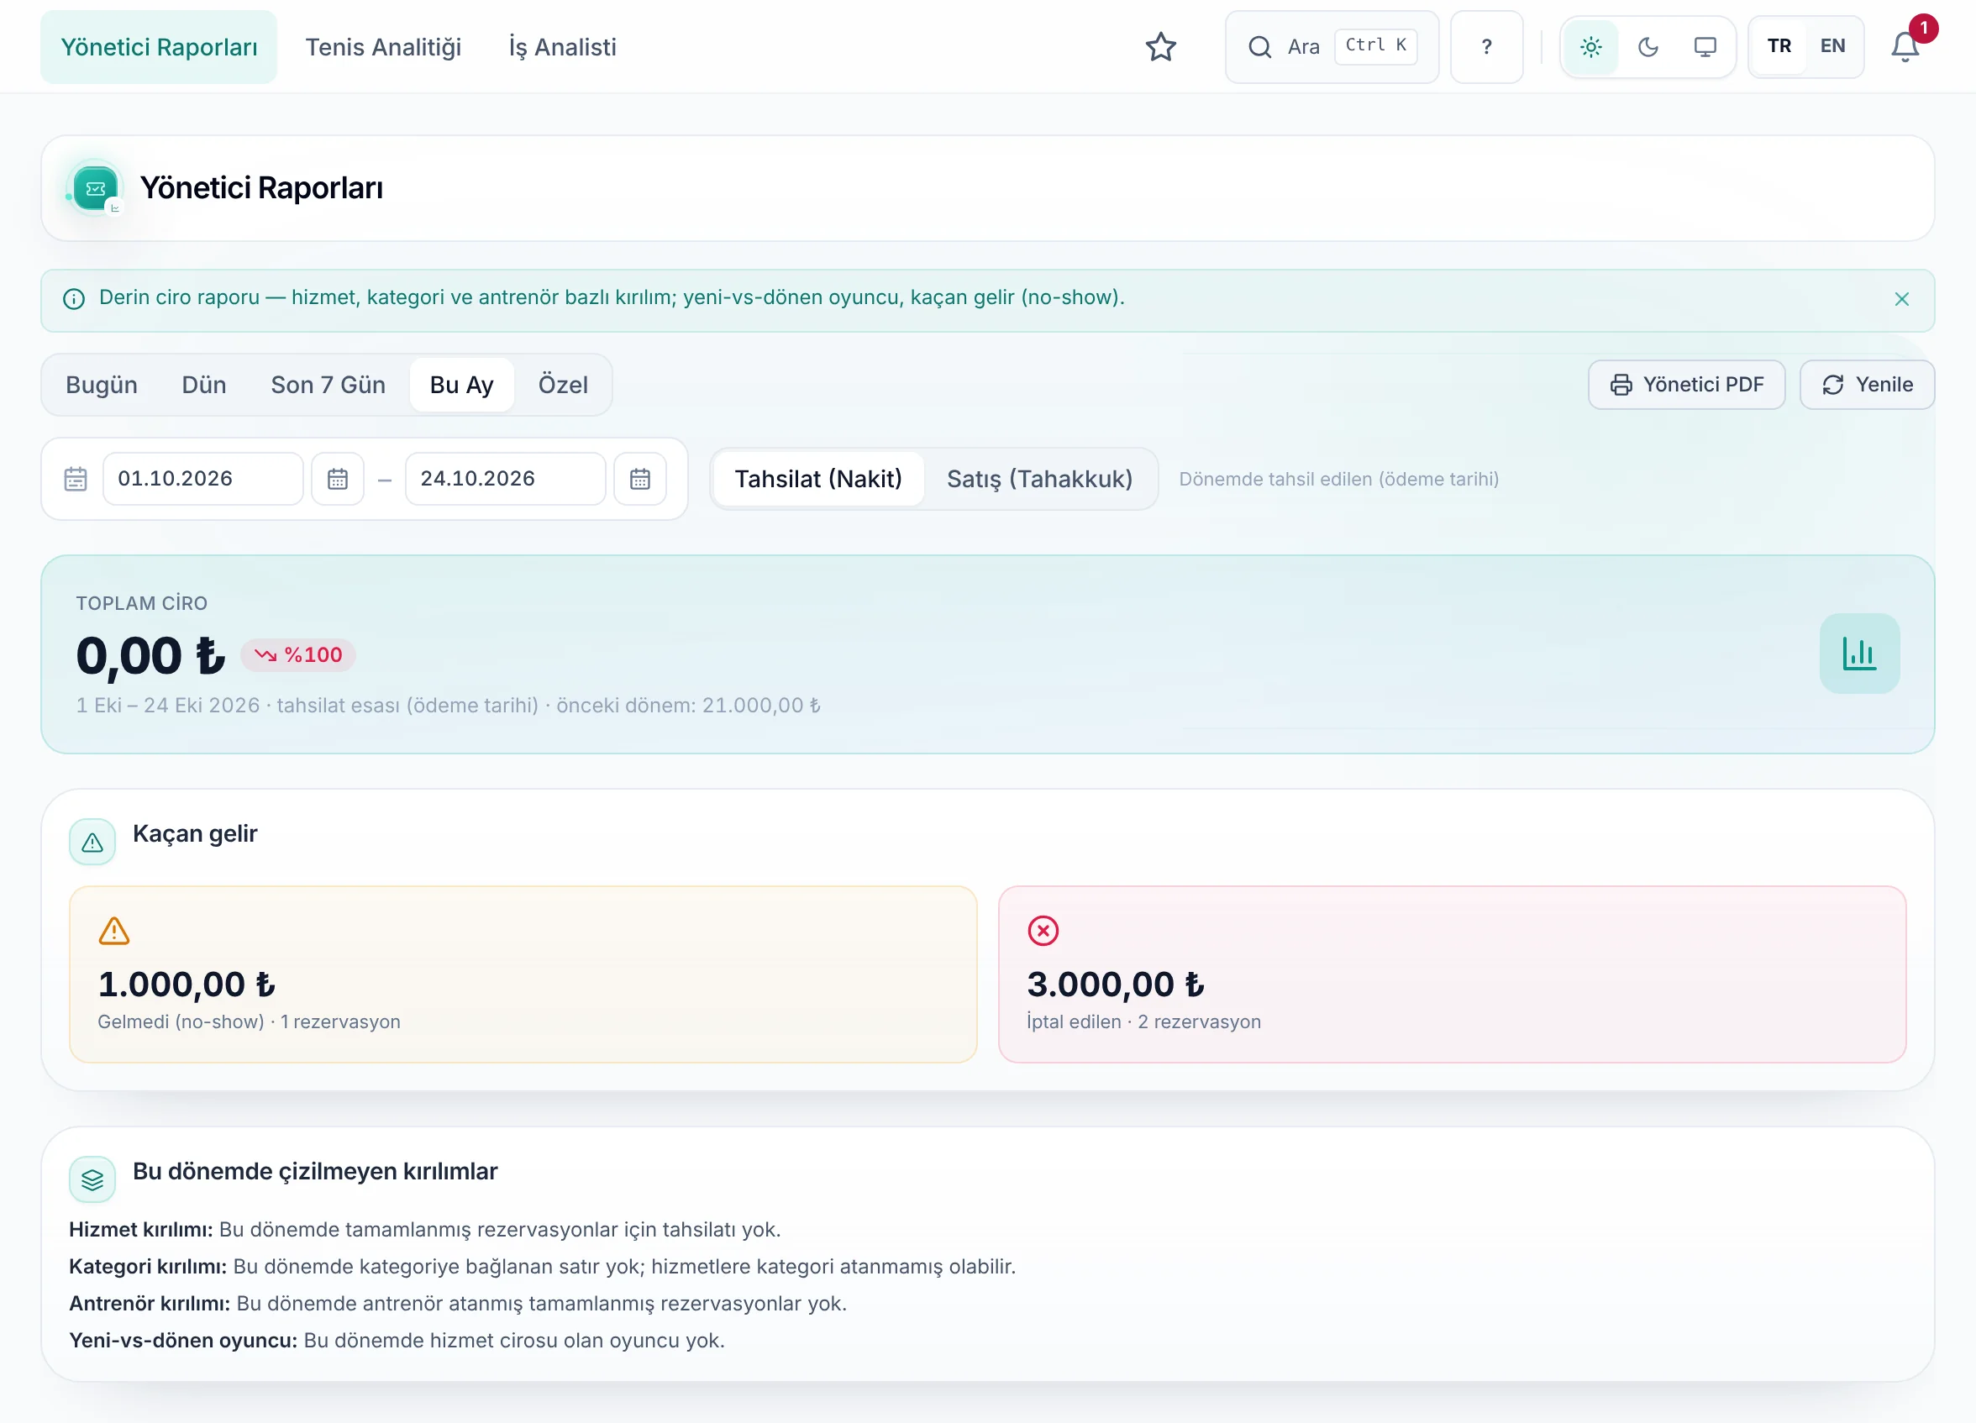1976x1423 pixels.
Task: Switch to light theme sun icon
Action: 1591,47
